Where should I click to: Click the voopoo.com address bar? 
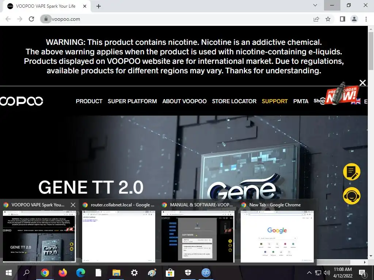[176, 19]
